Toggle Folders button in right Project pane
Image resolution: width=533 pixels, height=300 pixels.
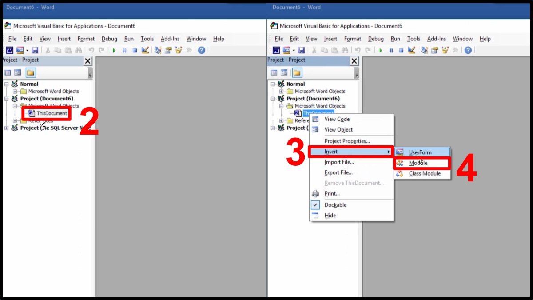[297, 72]
